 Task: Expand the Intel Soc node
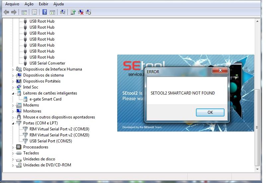13,88
